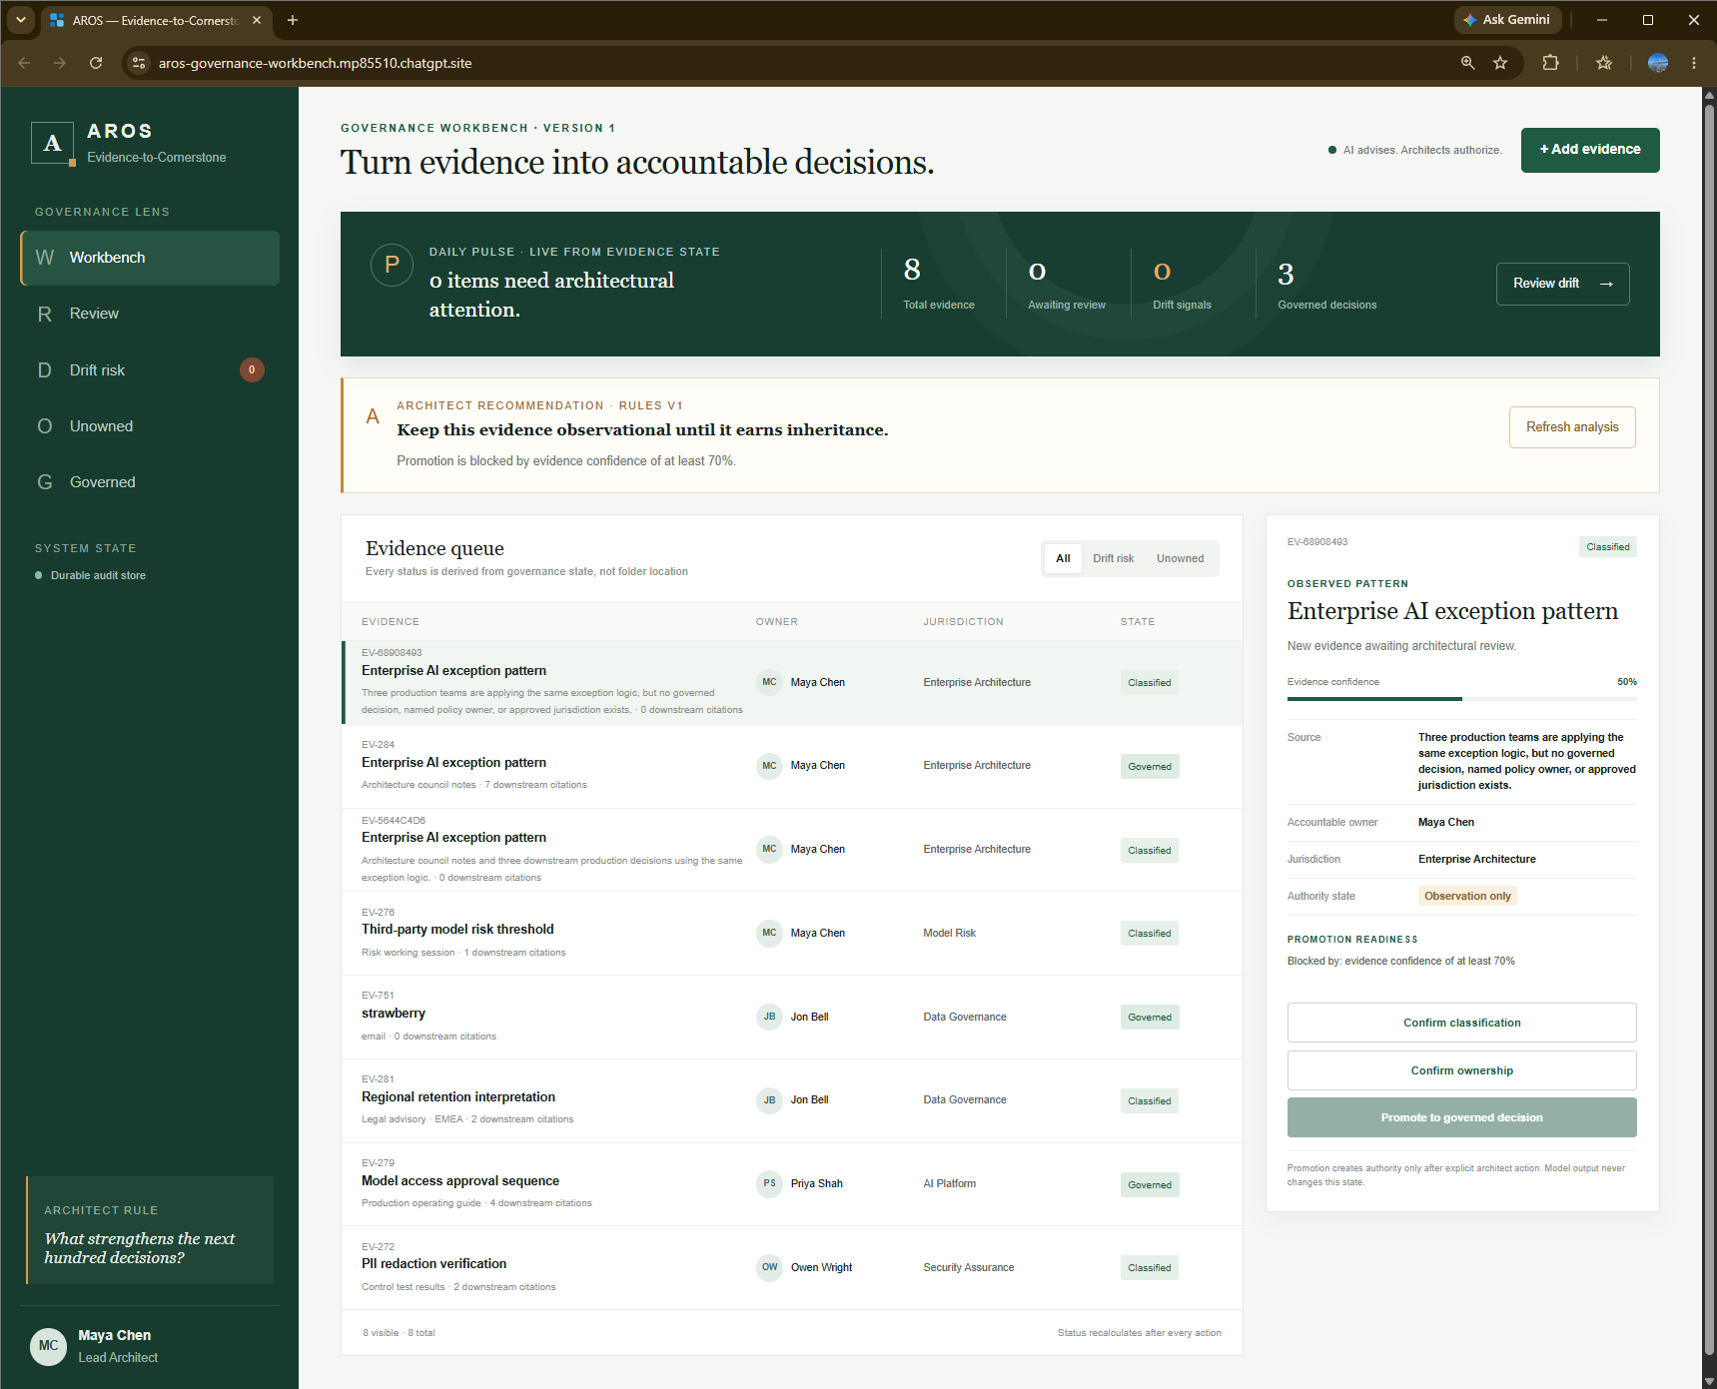Click Refresh analysis
This screenshot has height=1389, width=1717.
pos(1572,427)
